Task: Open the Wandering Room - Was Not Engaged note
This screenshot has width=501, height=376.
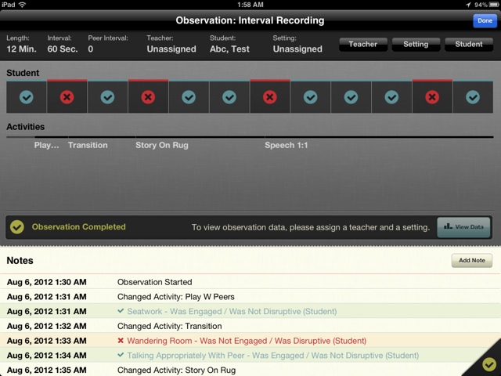Action: [250, 341]
